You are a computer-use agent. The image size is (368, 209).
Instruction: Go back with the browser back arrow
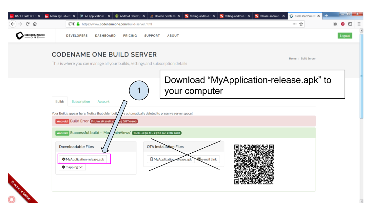(13, 24)
